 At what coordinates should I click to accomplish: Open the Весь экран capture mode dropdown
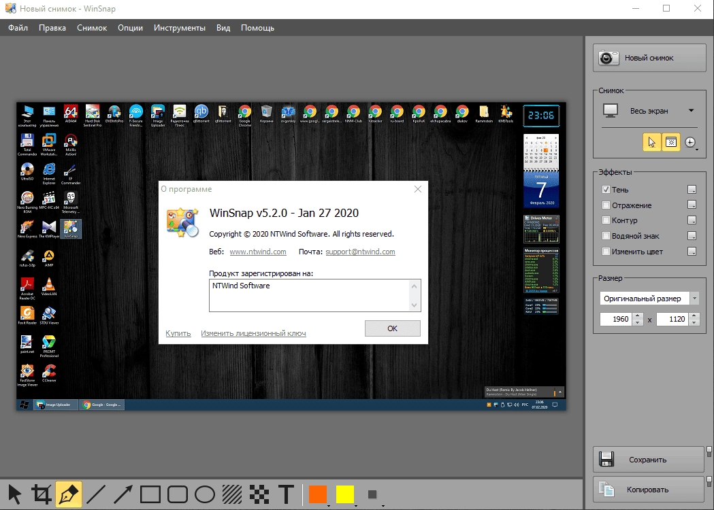tap(692, 111)
